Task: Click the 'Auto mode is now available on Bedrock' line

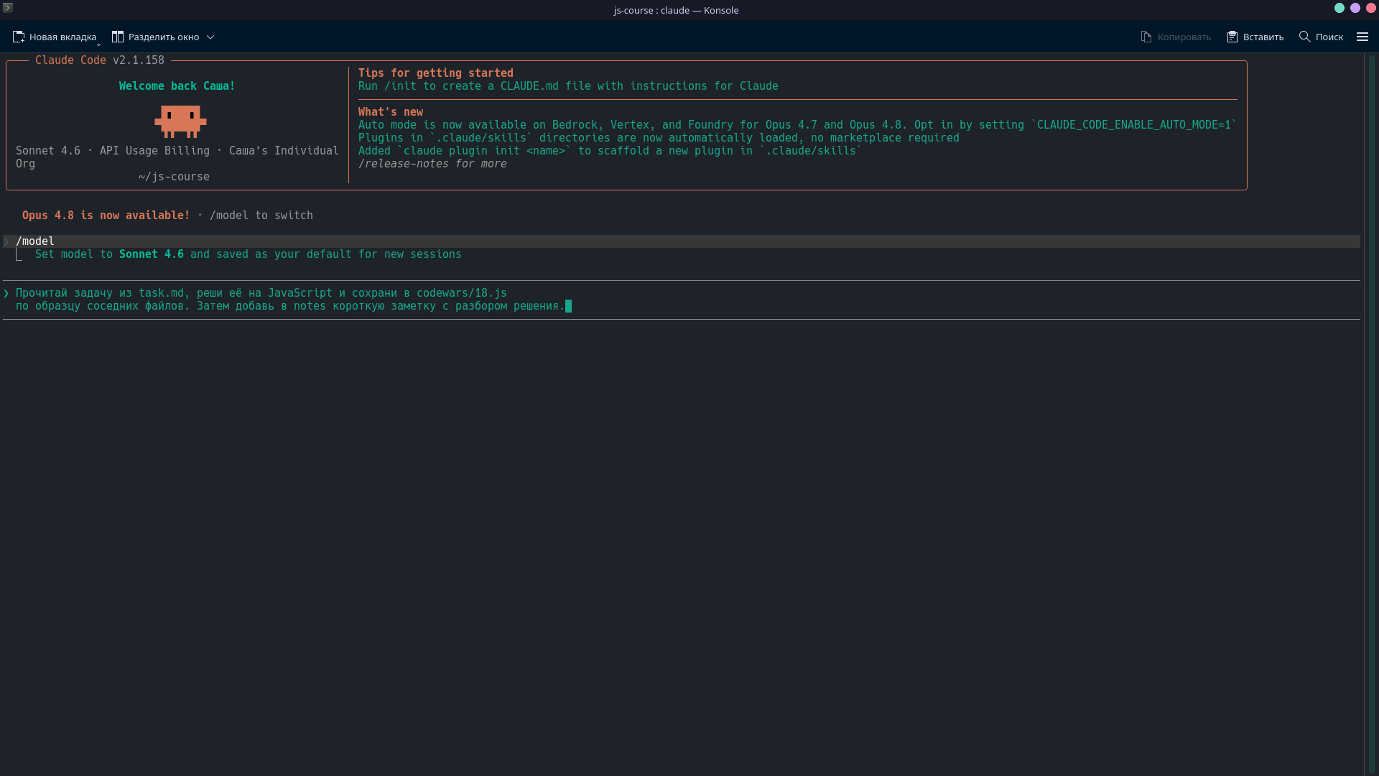Action: [797, 125]
